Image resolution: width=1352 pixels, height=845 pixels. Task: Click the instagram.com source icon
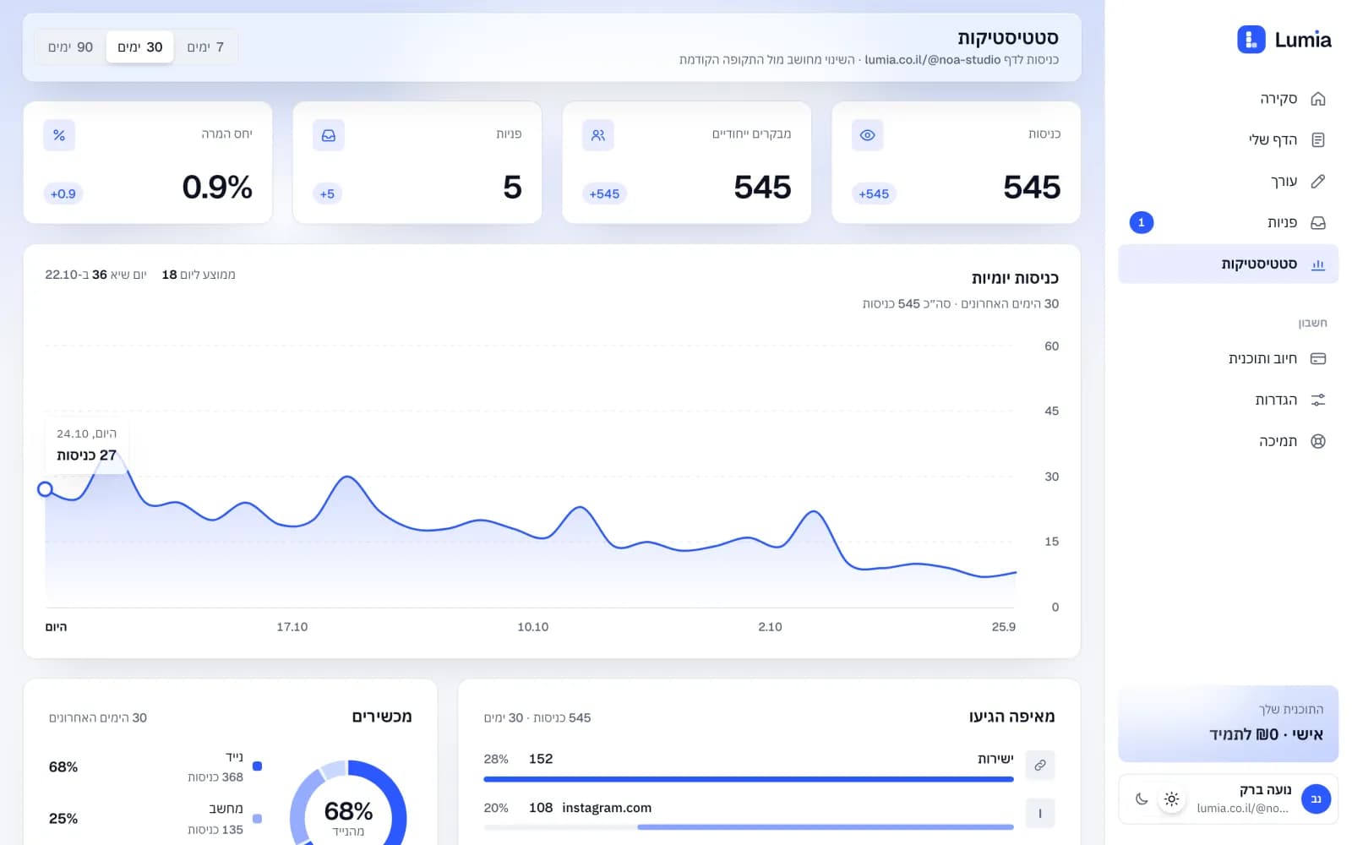coord(1039,813)
